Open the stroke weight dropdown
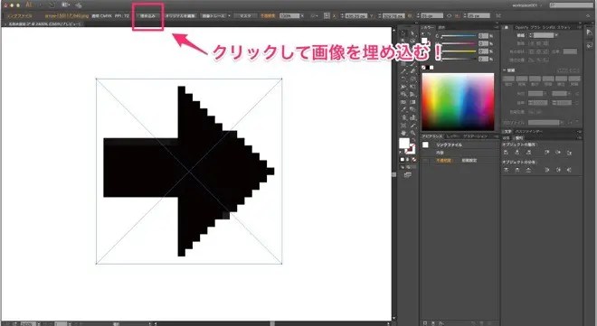Screen dimensions: 597x326 pyautogui.click(x=556, y=35)
